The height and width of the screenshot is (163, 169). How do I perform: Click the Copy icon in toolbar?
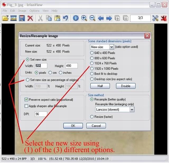(49, 18)
